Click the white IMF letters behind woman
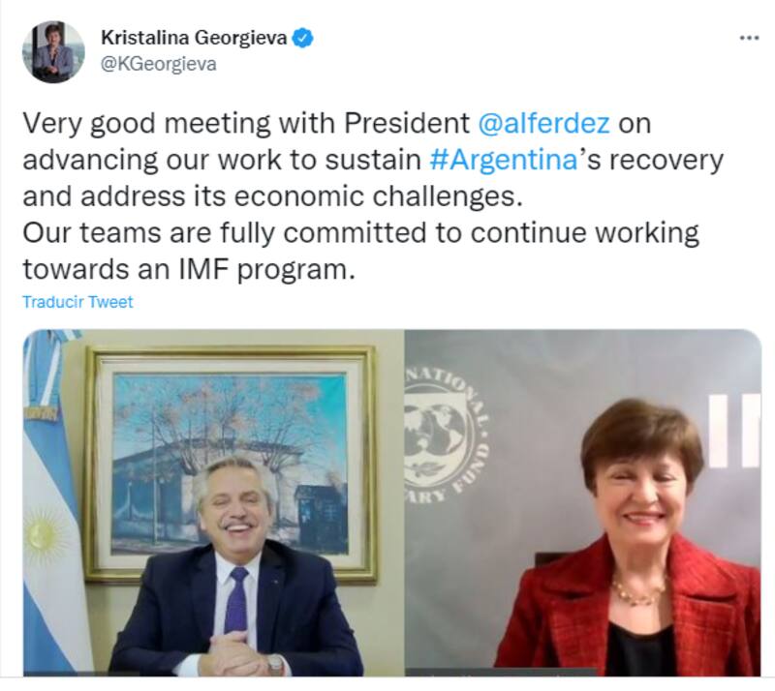Viewport: 775px width, 691px height. tap(735, 432)
